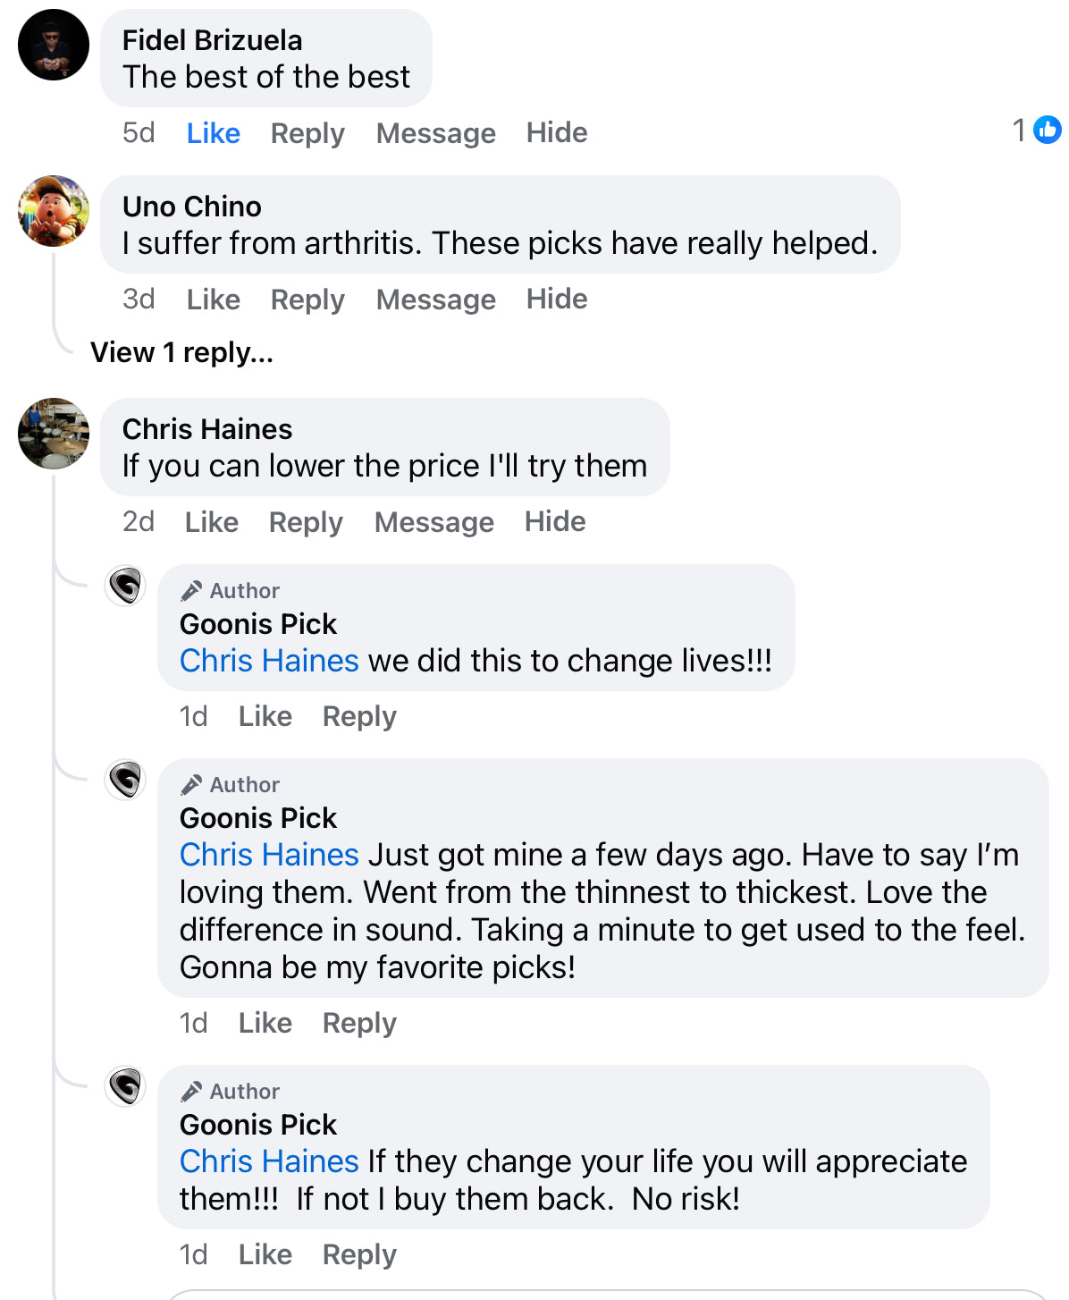Click Uno Chino's avatar image
The height and width of the screenshot is (1300, 1069).
(x=54, y=211)
